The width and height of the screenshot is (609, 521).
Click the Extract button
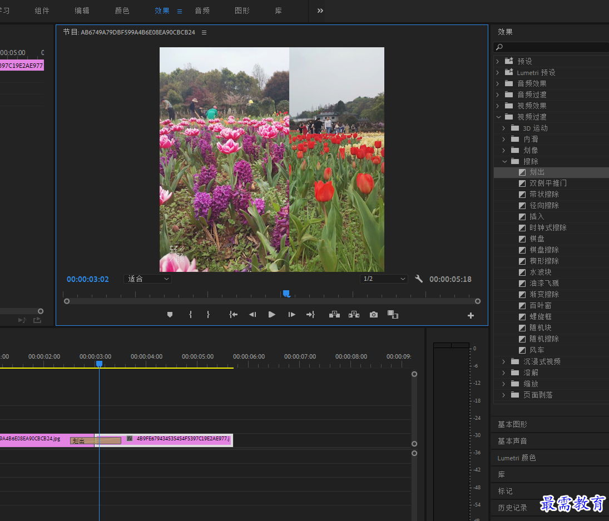click(354, 315)
